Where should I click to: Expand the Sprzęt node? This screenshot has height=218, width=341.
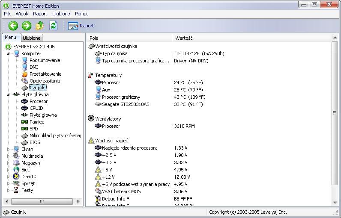[8, 183]
